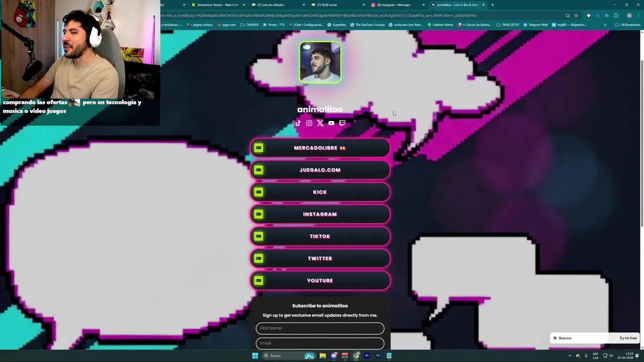Open the notifications bell icon
The width and height of the screenshot is (644, 362).
pyautogui.click(x=637, y=356)
